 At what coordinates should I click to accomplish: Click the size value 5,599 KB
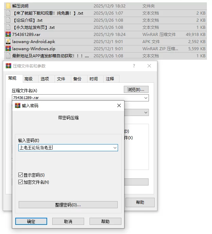pos(197,49)
